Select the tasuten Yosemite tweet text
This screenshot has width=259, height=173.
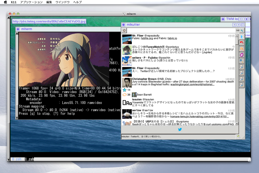(183, 104)
